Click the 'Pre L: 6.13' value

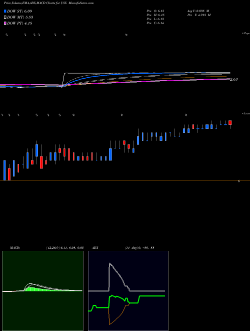click(155, 19)
